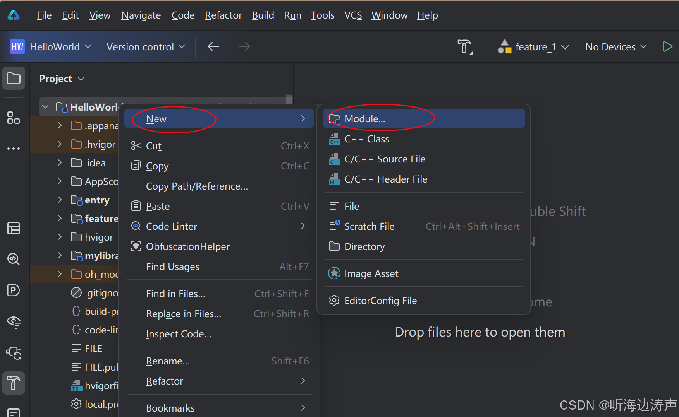Open the Help menu

pos(428,15)
